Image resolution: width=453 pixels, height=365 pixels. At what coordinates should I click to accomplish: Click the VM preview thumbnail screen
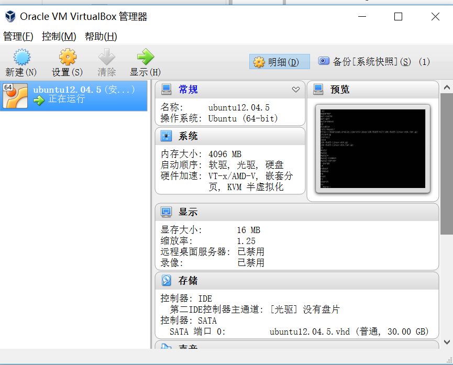point(373,149)
